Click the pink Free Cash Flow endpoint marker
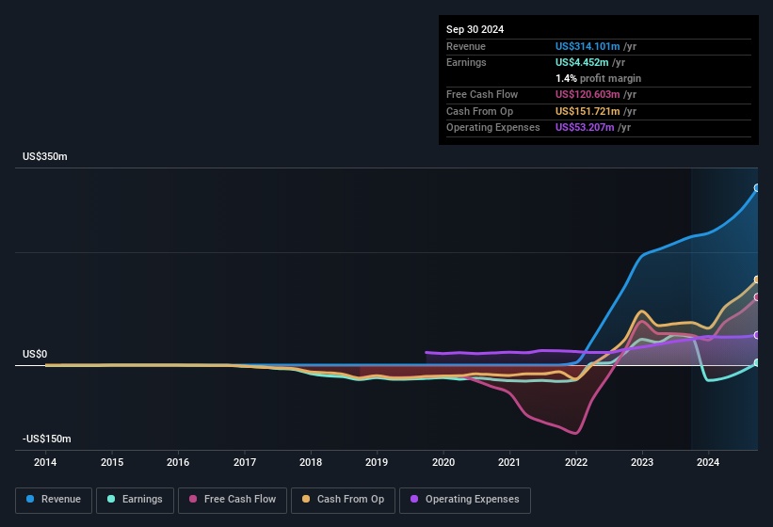773x527 pixels. tap(757, 297)
